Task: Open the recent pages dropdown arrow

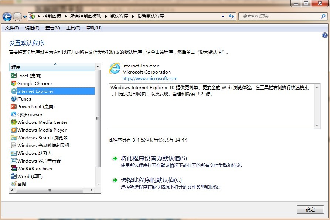Action: pos(25,17)
